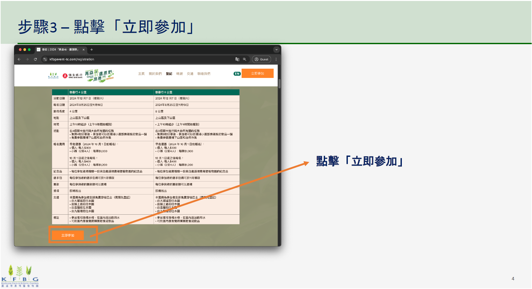Image resolution: width=532 pixels, height=289 pixels.
Task: Open the 關於我們 menu item
Action: pyautogui.click(x=155, y=74)
